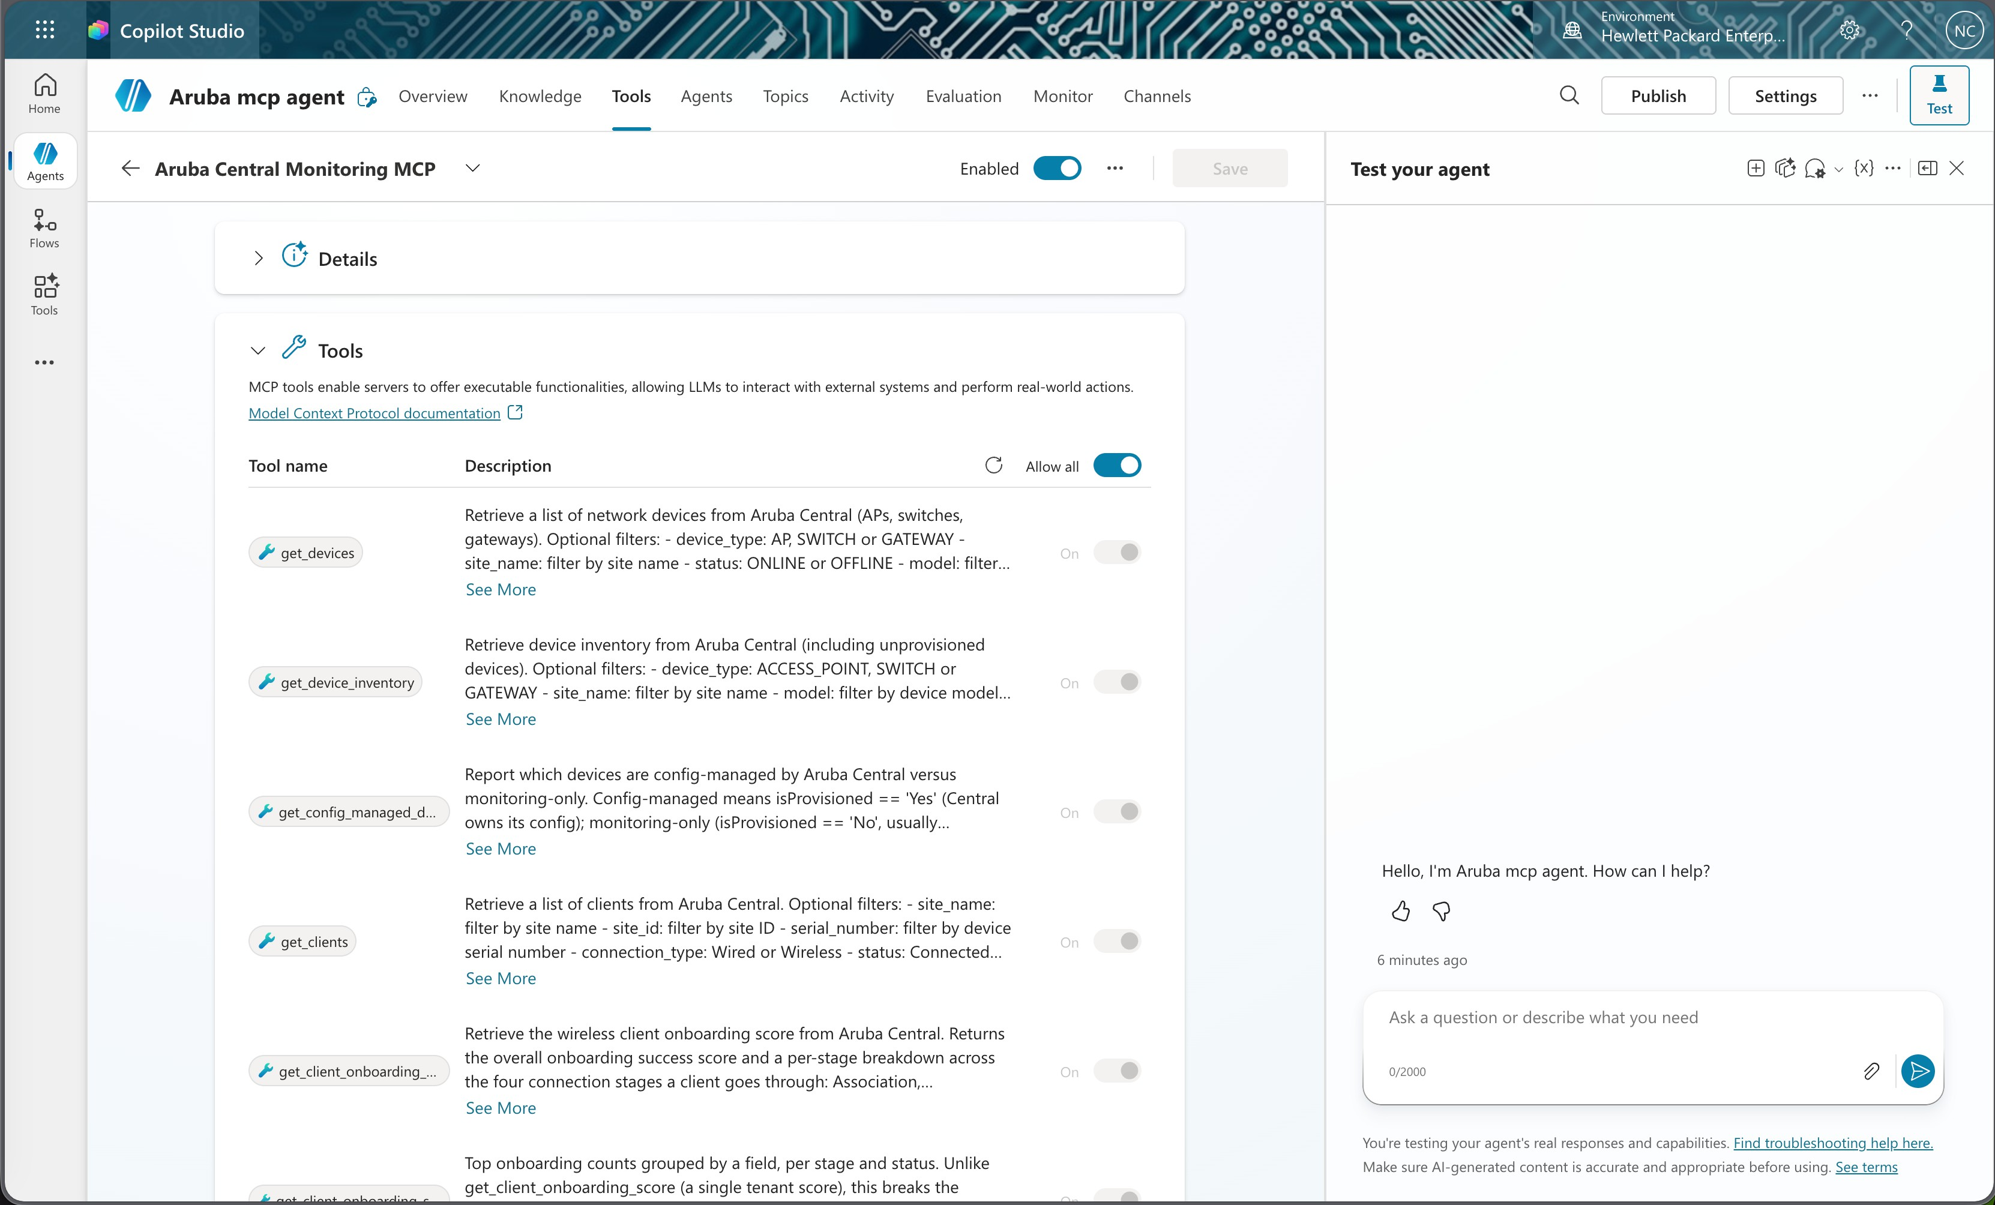Toggle the Allow all switch

click(x=1118, y=465)
